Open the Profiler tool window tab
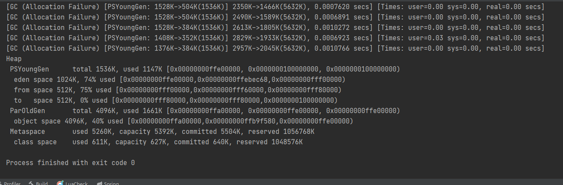 (x=13, y=183)
